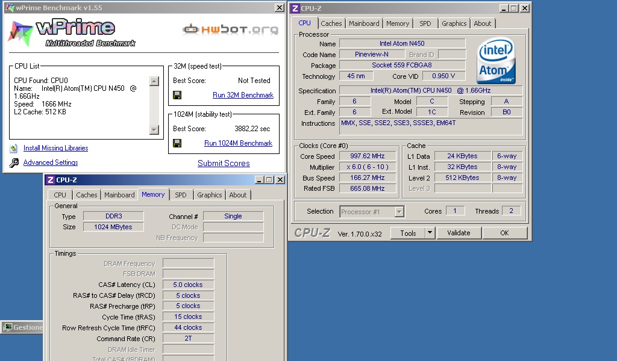Viewport: 617px width, 361px height.
Task: Click the Validate button
Action: pyautogui.click(x=459, y=233)
